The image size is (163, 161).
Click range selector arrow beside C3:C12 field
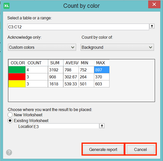click(152, 26)
